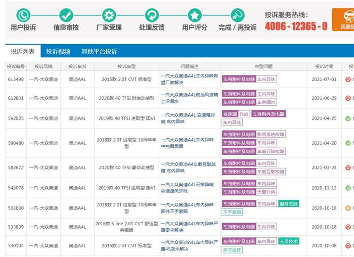Click green status icon for complaint 543078

tap(348, 188)
